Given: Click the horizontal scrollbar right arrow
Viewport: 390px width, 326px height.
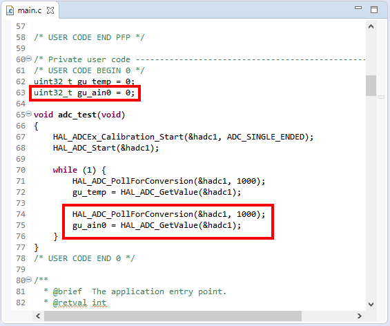Looking at the screenshot, I should (x=360, y=316).
